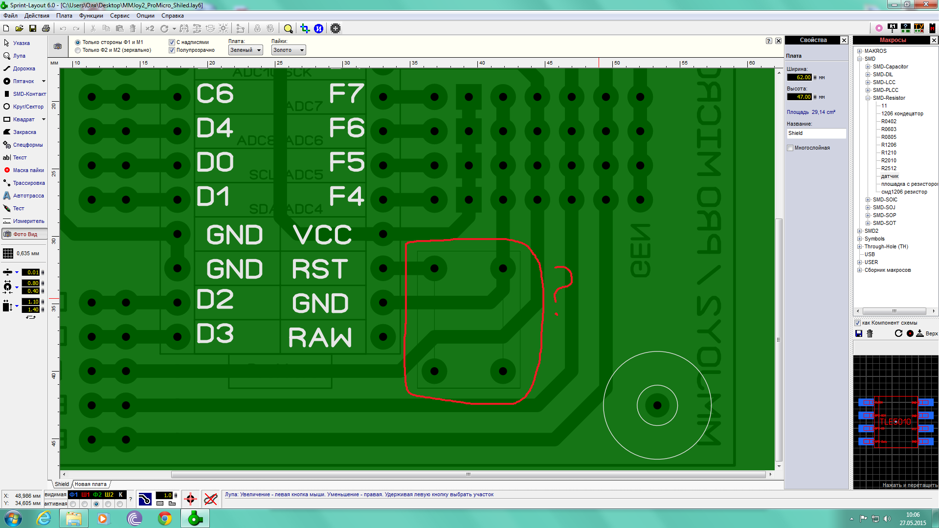Expand the MAKROS tree node
939x528 pixels.
click(x=859, y=51)
